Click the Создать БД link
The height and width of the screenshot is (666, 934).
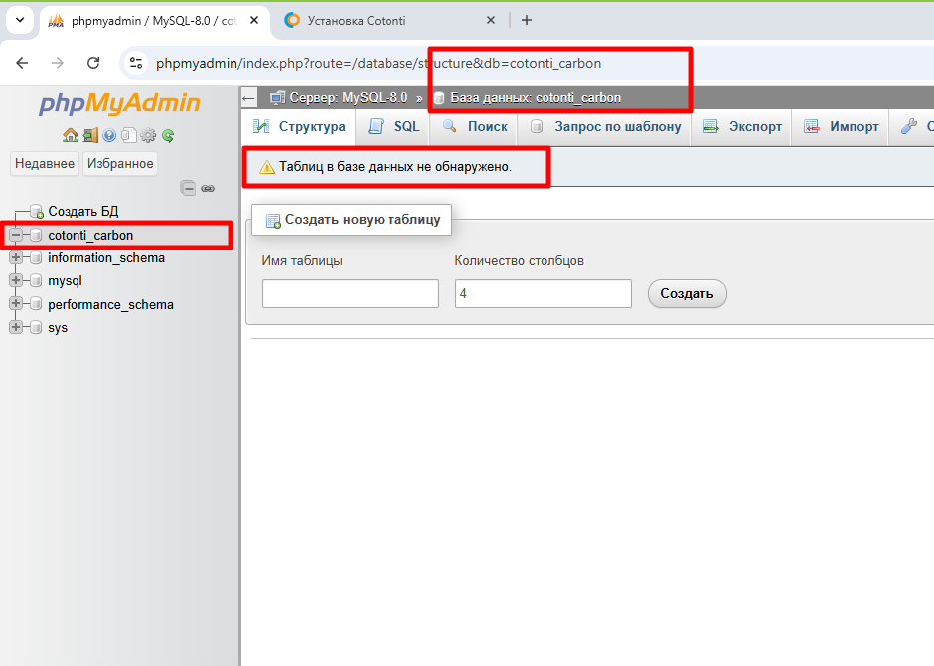tap(83, 211)
